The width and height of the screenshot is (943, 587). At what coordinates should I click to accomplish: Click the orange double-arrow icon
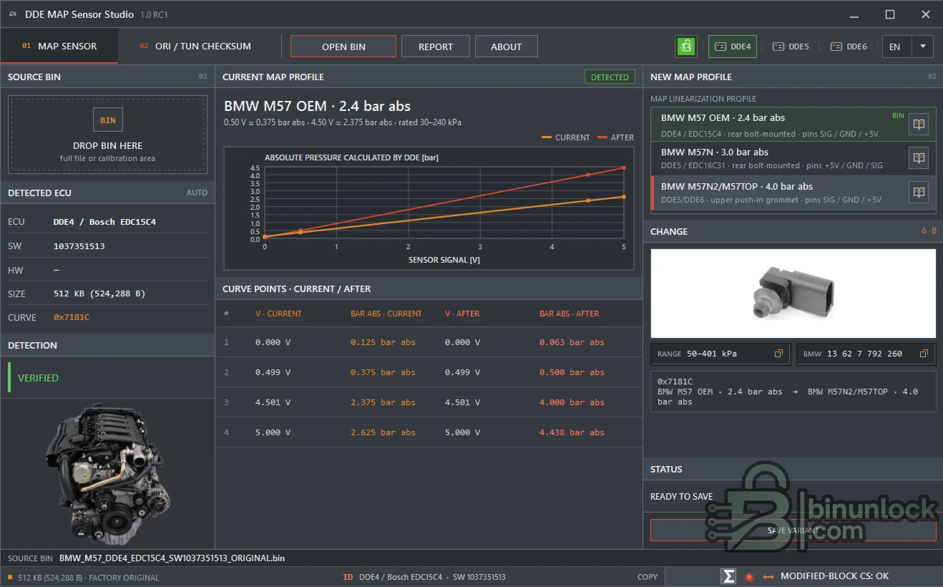(768, 577)
